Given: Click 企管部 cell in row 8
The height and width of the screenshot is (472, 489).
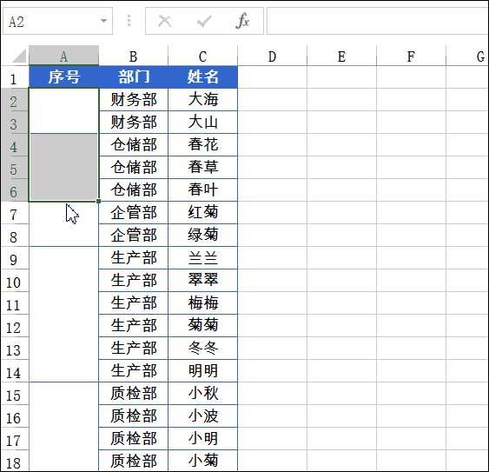Looking at the screenshot, I should [x=134, y=236].
